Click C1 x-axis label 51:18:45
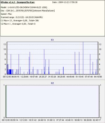 (80, 77)
